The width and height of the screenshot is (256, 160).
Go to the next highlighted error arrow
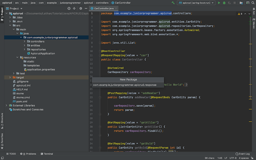pos(249,14)
